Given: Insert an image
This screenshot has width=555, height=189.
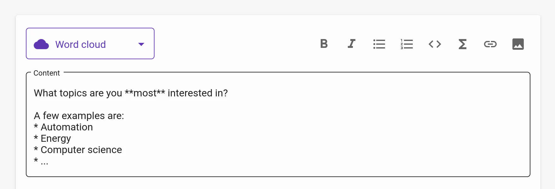Looking at the screenshot, I should [518, 44].
